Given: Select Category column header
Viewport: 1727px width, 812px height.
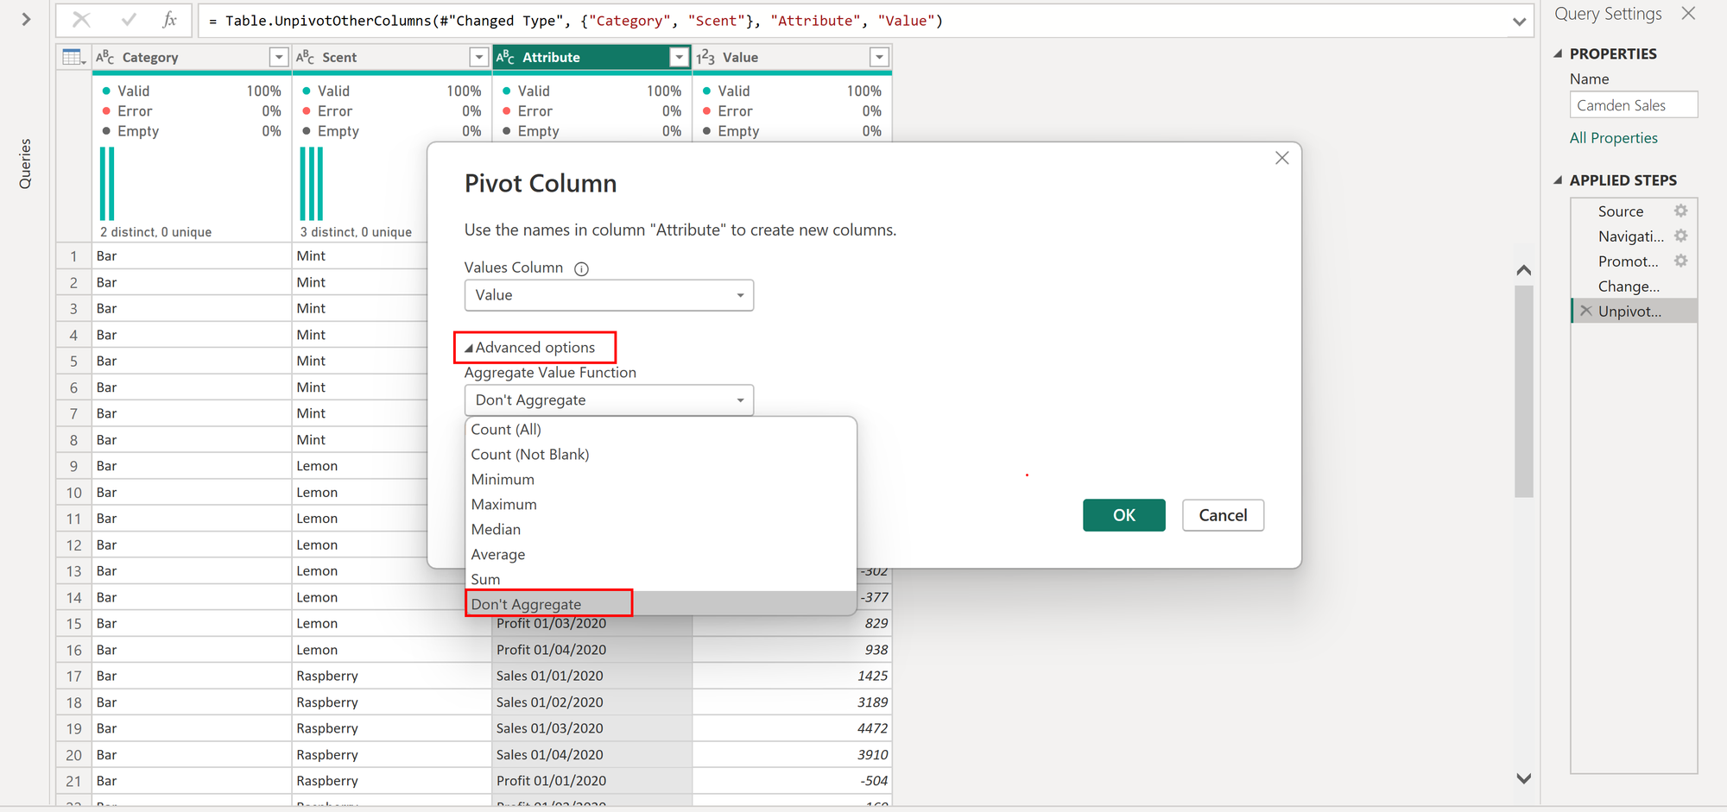Looking at the screenshot, I should [x=192, y=57].
